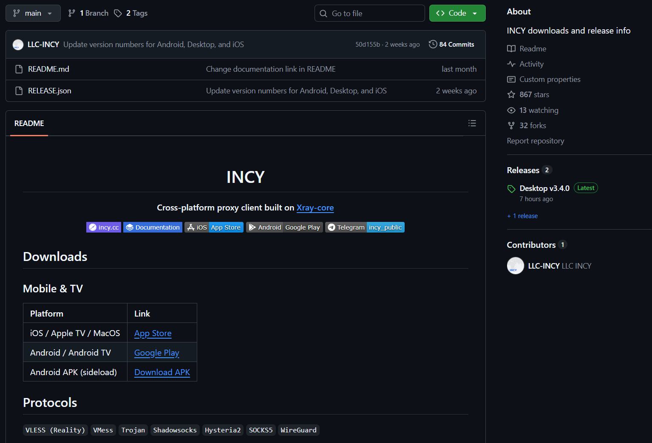Viewport: 652px width, 443px height.
Task: Click the tag icon beside Desktop v3.4.0
Action: [x=511, y=189]
